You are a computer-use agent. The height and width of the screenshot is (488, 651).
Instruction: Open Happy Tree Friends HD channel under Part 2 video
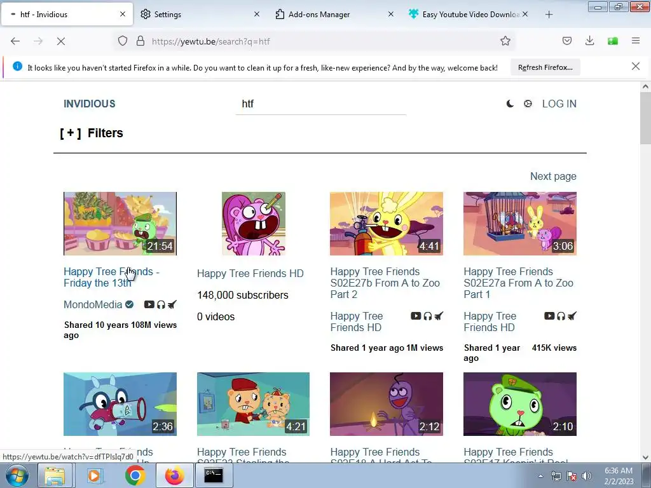(356, 322)
